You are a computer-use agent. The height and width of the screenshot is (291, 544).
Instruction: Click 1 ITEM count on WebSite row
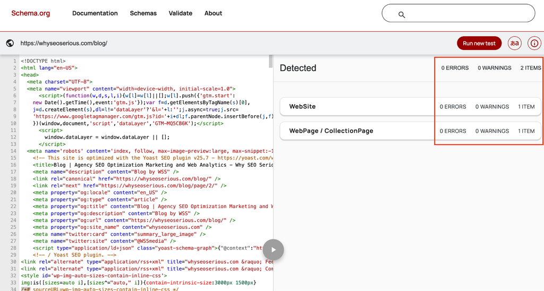[x=526, y=107]
